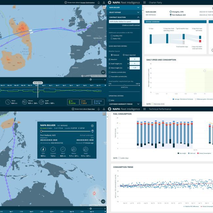The image size is (213, 213).
Task: Open the NAPA Bulker Ballast Eco-speed contract selector
Action: click(x=124, y=21)
